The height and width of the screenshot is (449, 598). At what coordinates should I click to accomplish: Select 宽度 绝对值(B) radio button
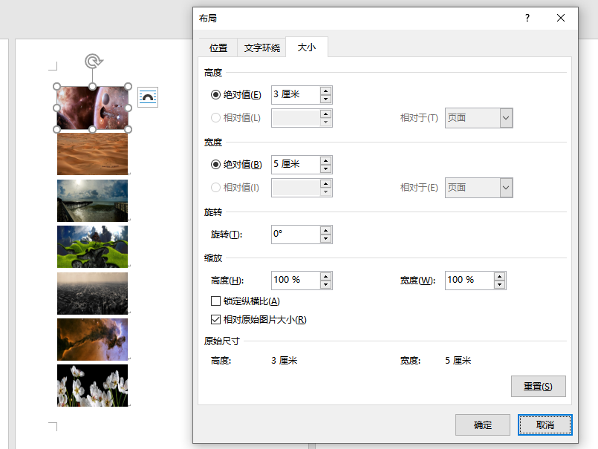(x=215, y=164)
